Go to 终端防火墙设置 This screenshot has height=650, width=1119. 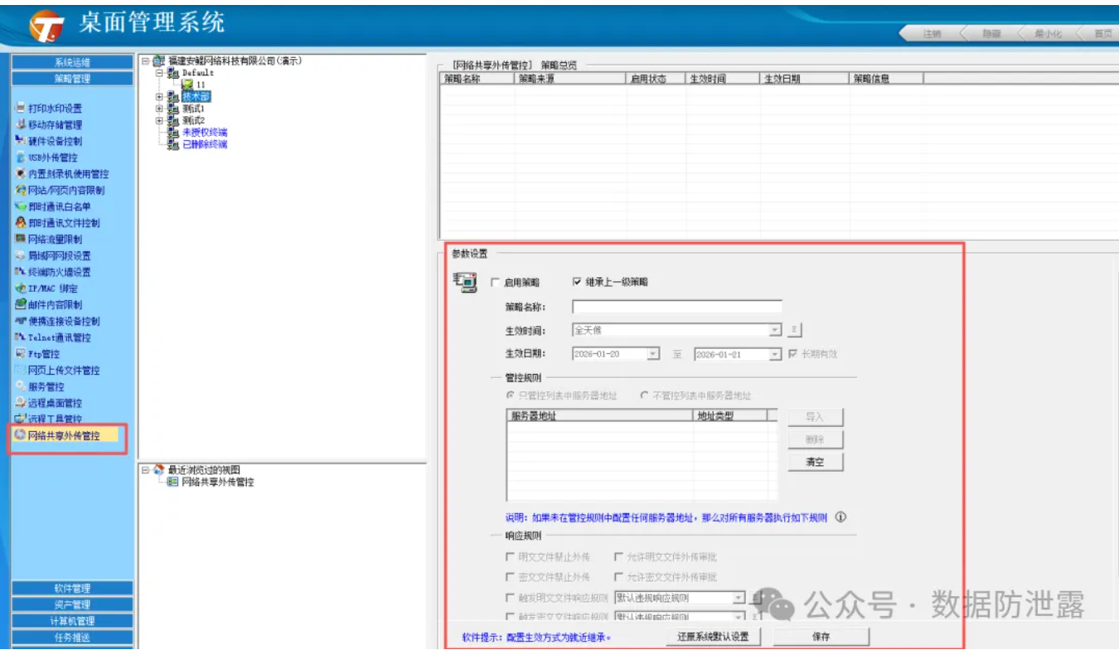pos(59,272)
